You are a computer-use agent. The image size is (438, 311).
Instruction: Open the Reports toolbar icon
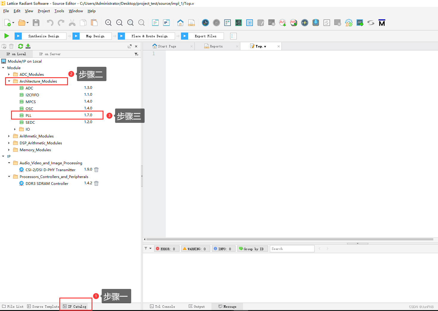click(x=191, y=23)
